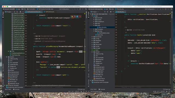Viewport: 175px width, 98px height.
Task: Open Project panel settings gear in monolith window
Action: coord(20,12)
